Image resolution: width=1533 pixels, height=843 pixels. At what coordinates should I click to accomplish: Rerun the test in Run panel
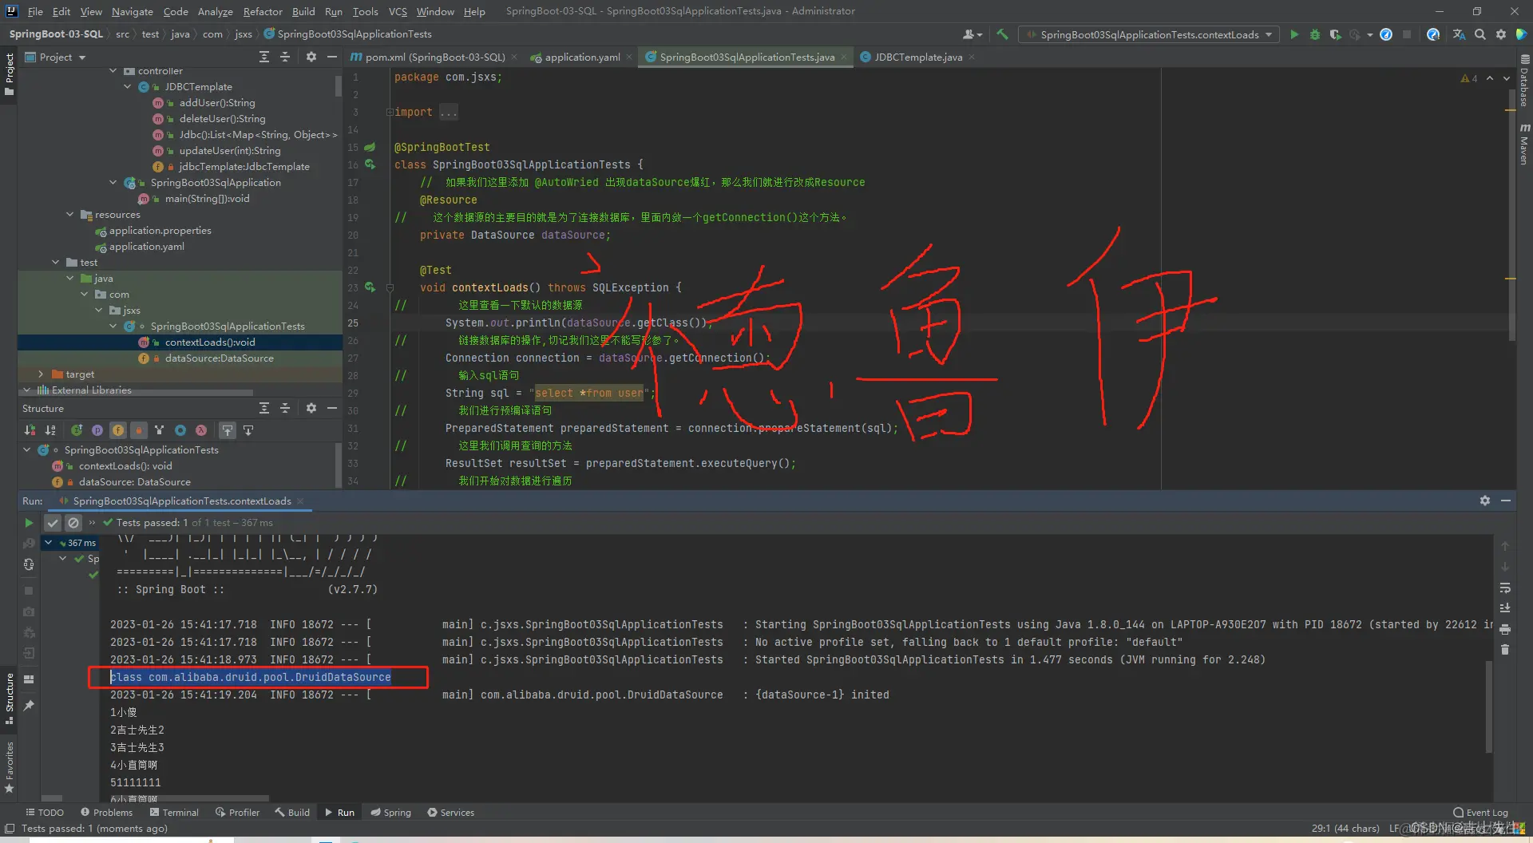[29, 523]
